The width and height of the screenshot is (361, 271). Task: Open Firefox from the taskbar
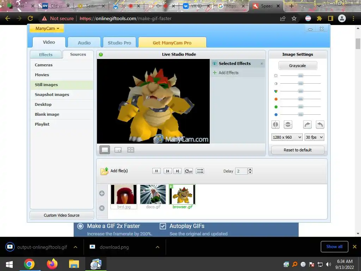(52, 264)
